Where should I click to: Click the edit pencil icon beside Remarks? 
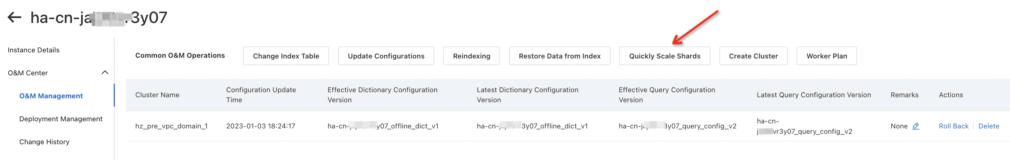point(915,126)
